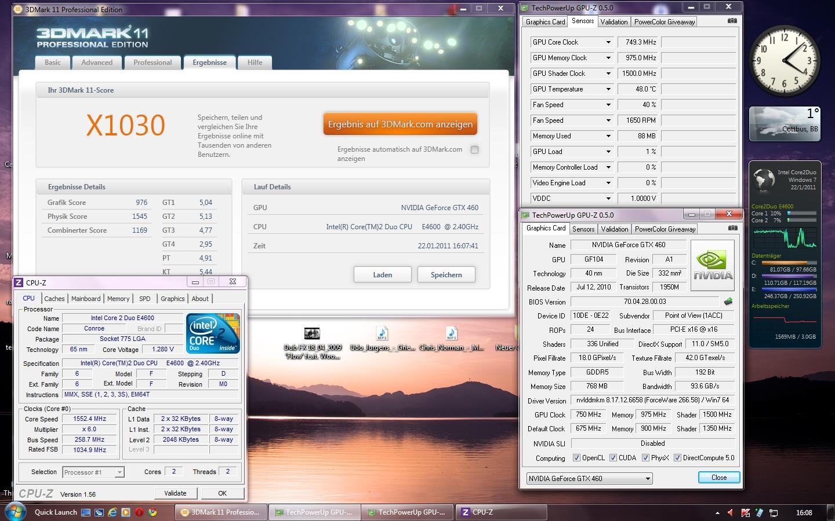Expand the GPU Core Clock sensor dropdown
Viewport: 835px width, 521px height.
[608, 42]
